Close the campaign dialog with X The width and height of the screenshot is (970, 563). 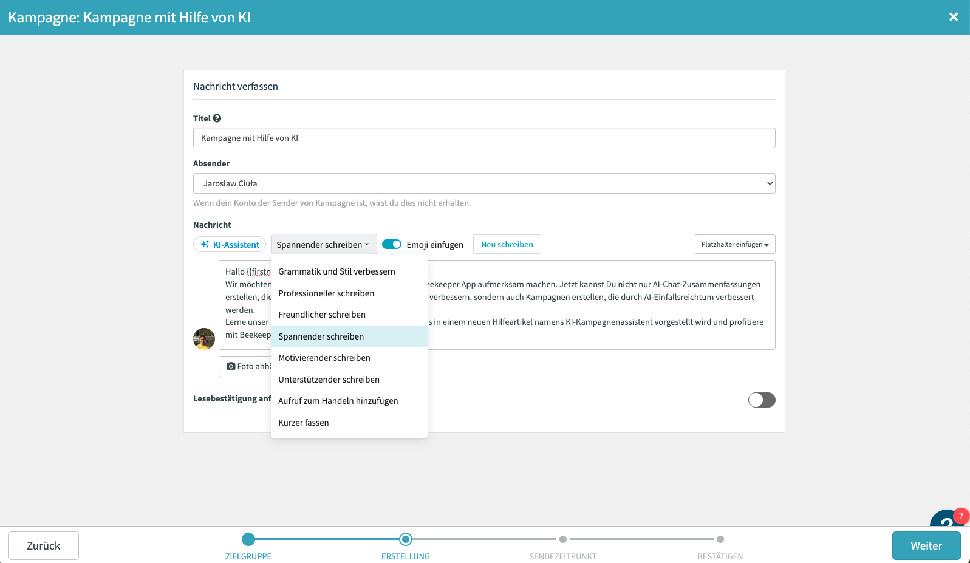953,17
